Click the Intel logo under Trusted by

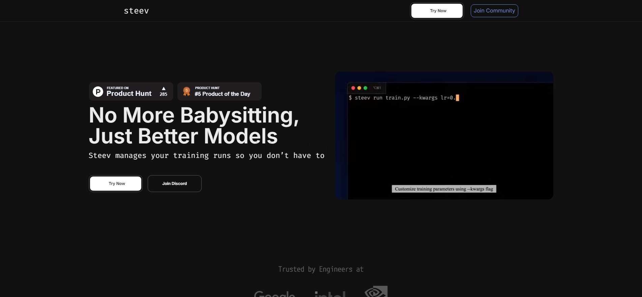[330, 294]
